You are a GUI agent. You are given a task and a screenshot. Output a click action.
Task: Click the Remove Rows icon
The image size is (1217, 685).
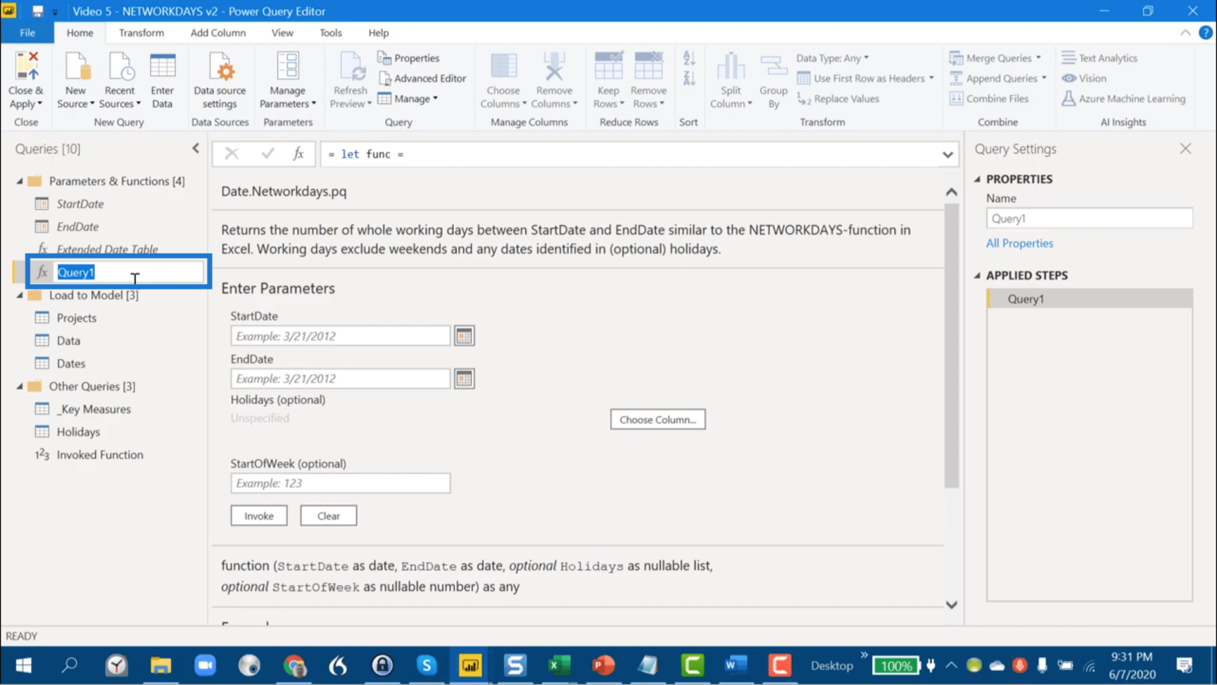coord(648,65)
